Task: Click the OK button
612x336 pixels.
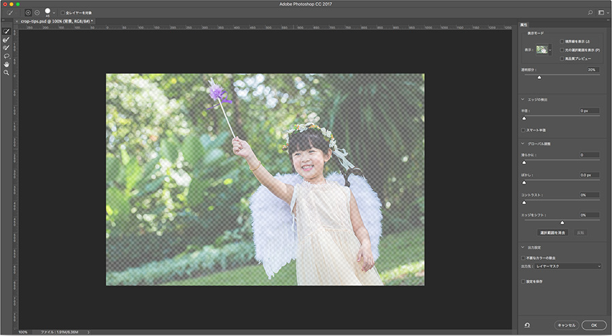Action: click(x=594, y=325)
